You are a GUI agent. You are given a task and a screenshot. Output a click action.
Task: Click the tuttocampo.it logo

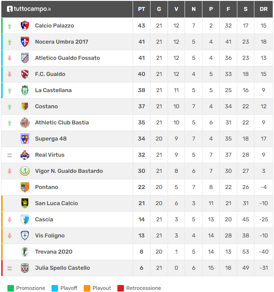pos(29,9)
